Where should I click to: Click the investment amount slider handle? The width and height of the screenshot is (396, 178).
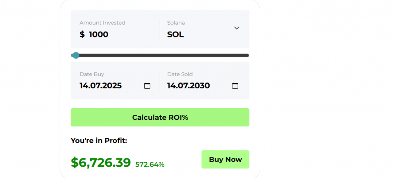(76, 55)
